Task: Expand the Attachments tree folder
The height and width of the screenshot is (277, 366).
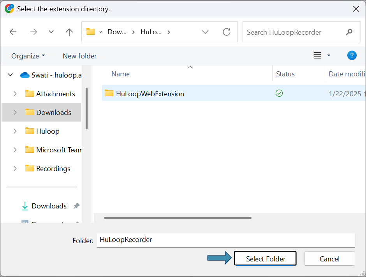Action: click(x=15, y=94)
